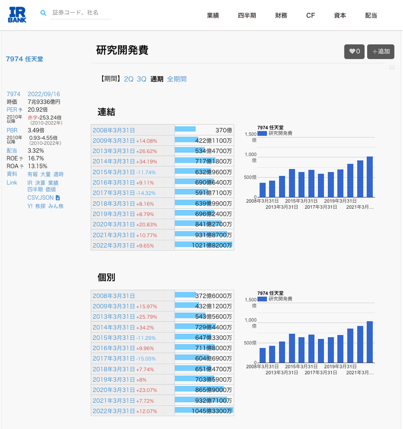403x429 pixels.
Task: Open the 業績 menu
Action: [213, 15]
